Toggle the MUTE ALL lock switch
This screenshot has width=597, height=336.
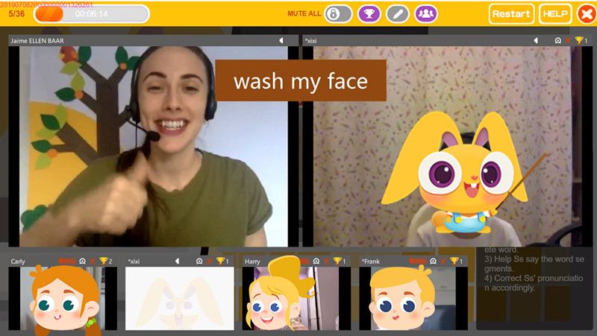pos(338,14)
